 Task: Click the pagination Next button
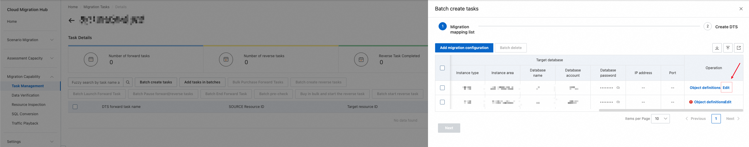coord(733,119)
